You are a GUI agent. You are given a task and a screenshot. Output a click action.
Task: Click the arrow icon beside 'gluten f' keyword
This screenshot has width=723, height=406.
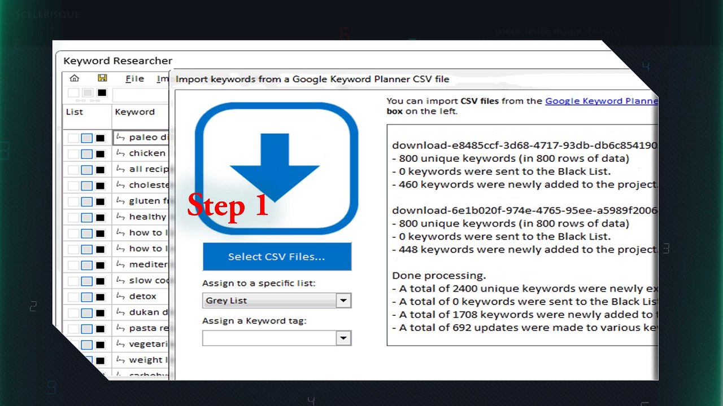click(120, 201)
